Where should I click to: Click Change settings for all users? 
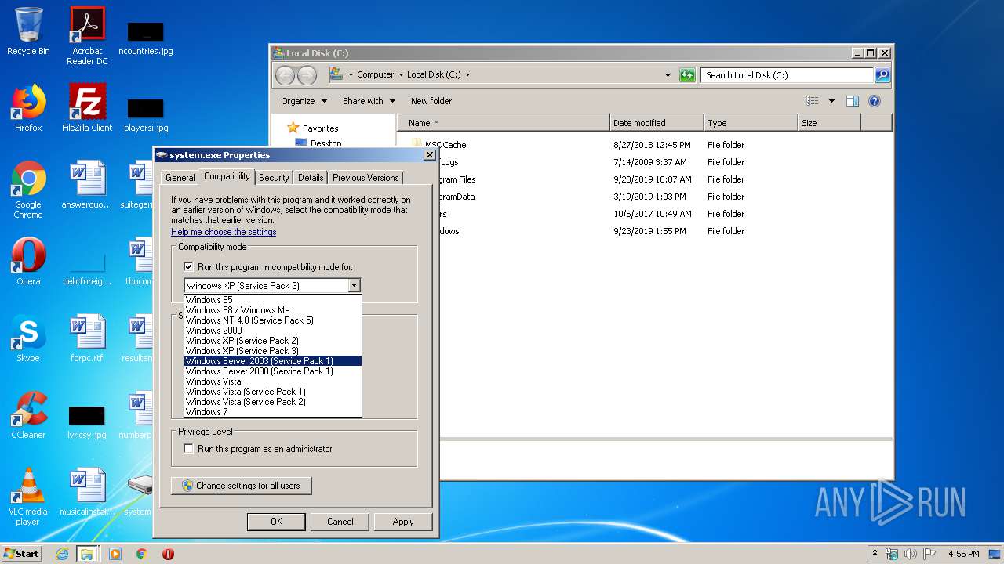(x=241, y=486)
